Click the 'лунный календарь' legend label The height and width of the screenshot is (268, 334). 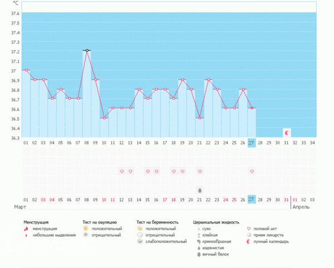271,242
